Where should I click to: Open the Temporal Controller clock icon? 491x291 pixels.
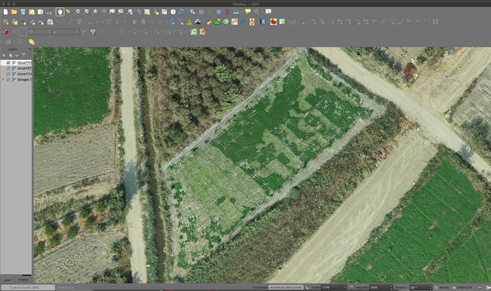[173, 12]
